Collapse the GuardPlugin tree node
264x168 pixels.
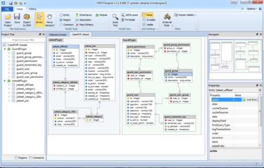(5, 49)
